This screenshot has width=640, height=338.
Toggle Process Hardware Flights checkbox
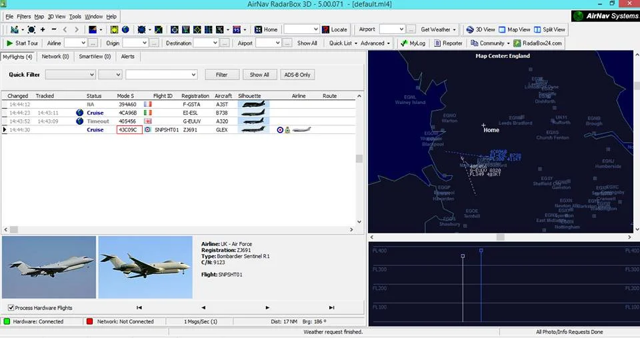11,308
